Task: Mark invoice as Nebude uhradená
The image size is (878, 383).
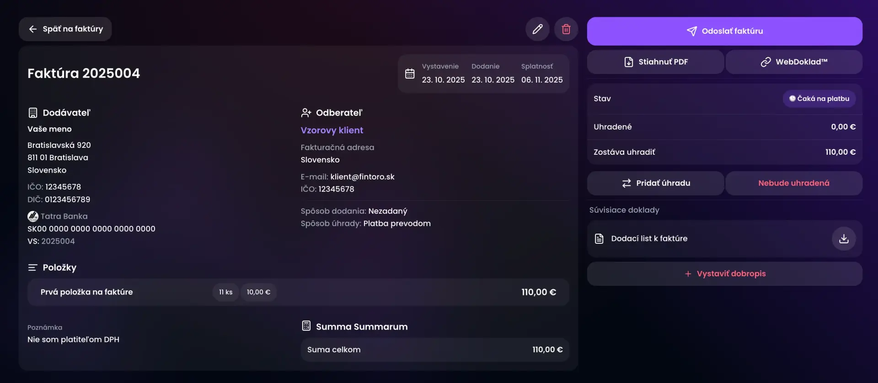Action: tap(794, 183)
